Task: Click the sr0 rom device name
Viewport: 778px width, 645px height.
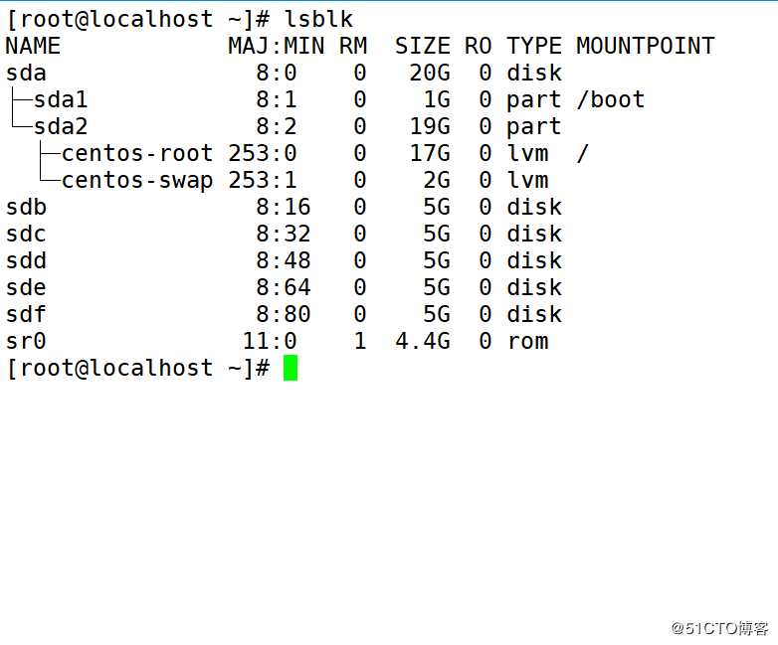Action: 26,341
